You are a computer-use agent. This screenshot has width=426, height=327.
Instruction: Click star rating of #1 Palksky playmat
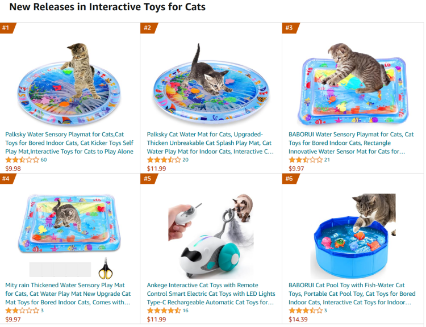[22, 160]
